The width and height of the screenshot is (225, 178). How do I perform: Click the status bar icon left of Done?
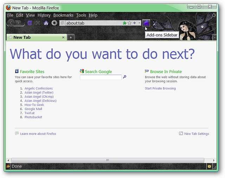(x=8, y=166)
